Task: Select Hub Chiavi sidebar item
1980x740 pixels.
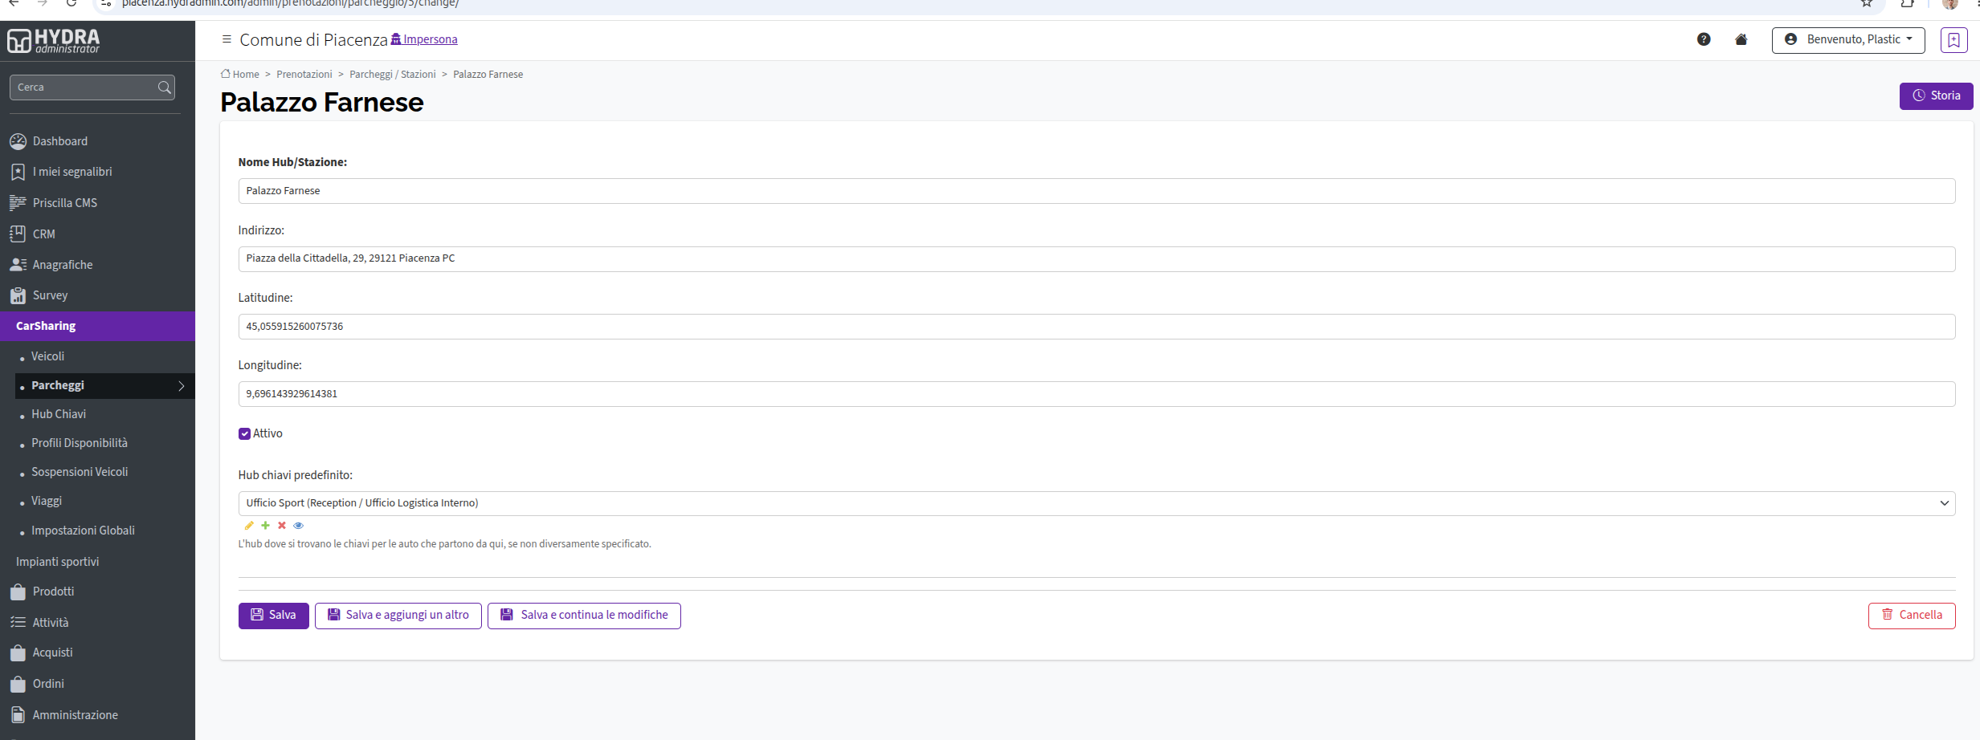Action: coord(59,414)
